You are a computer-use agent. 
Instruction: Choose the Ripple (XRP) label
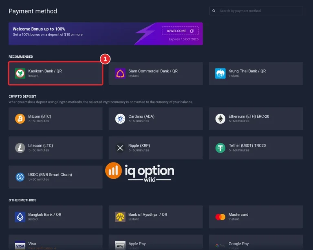139,145
